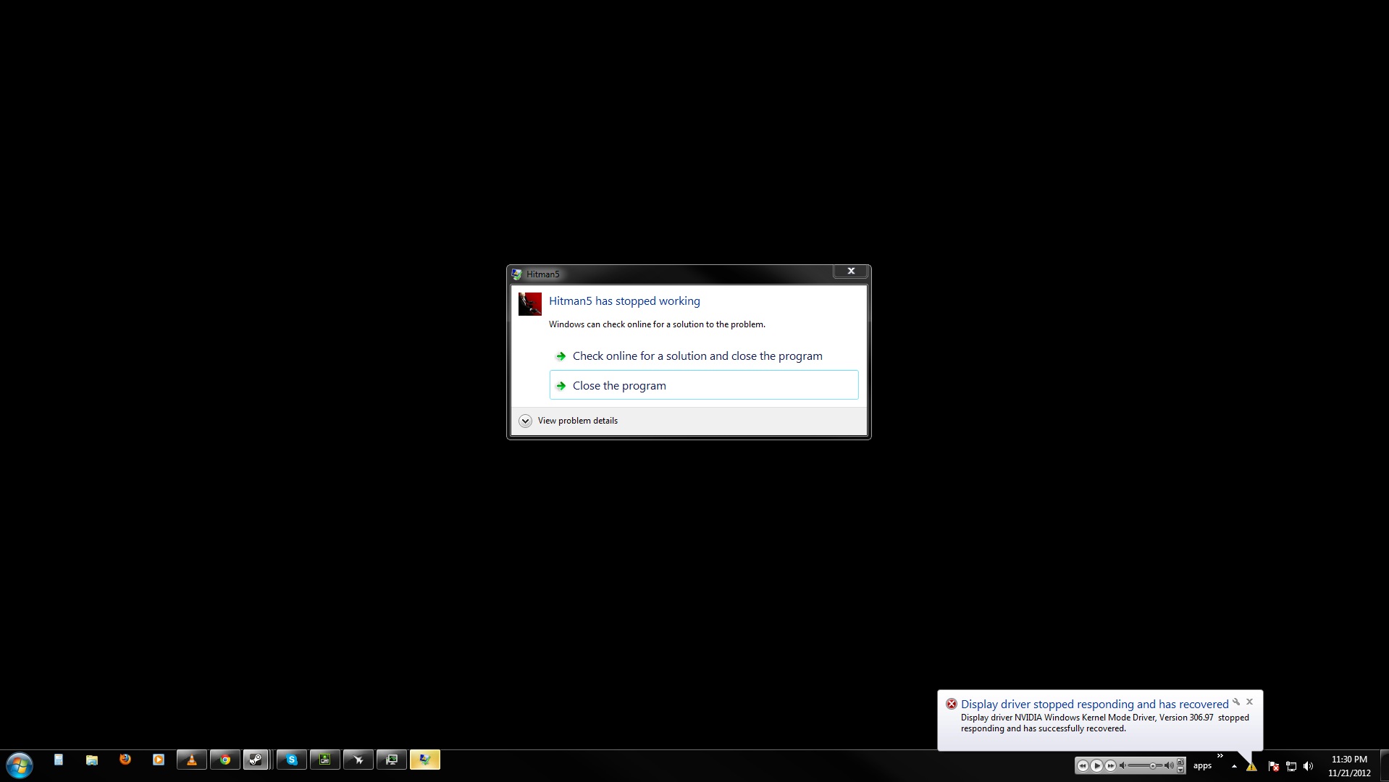Switch to Google Chrome in taskbar

coord(225,760)
